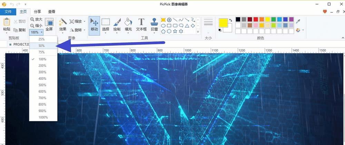
Task: Choose 50% zoom from the list
Action: [x=43, y=46]
